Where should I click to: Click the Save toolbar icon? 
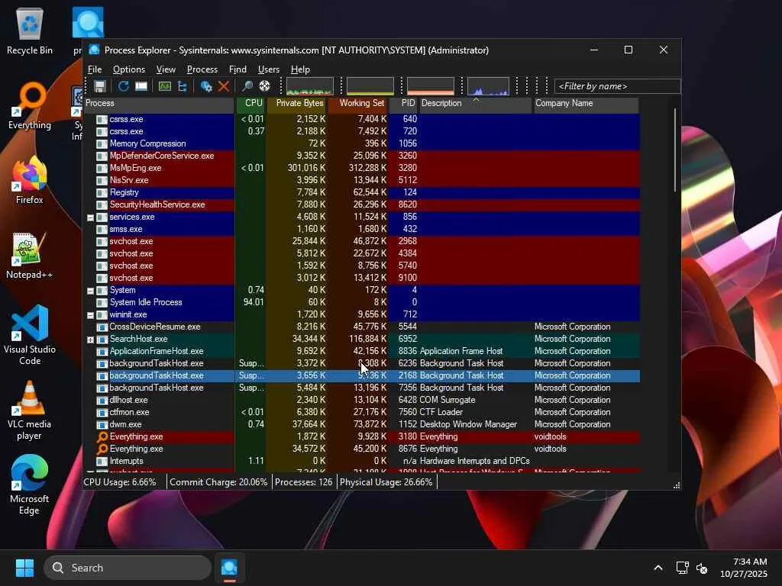(100, 86)
